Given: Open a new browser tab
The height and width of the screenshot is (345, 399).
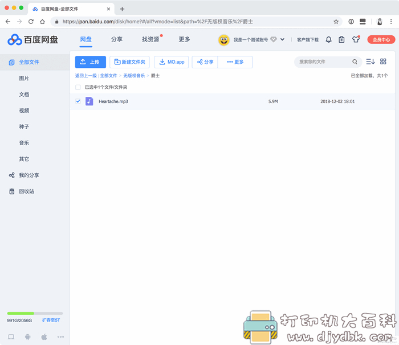Looking at the screenshot, I should [122, 9].
